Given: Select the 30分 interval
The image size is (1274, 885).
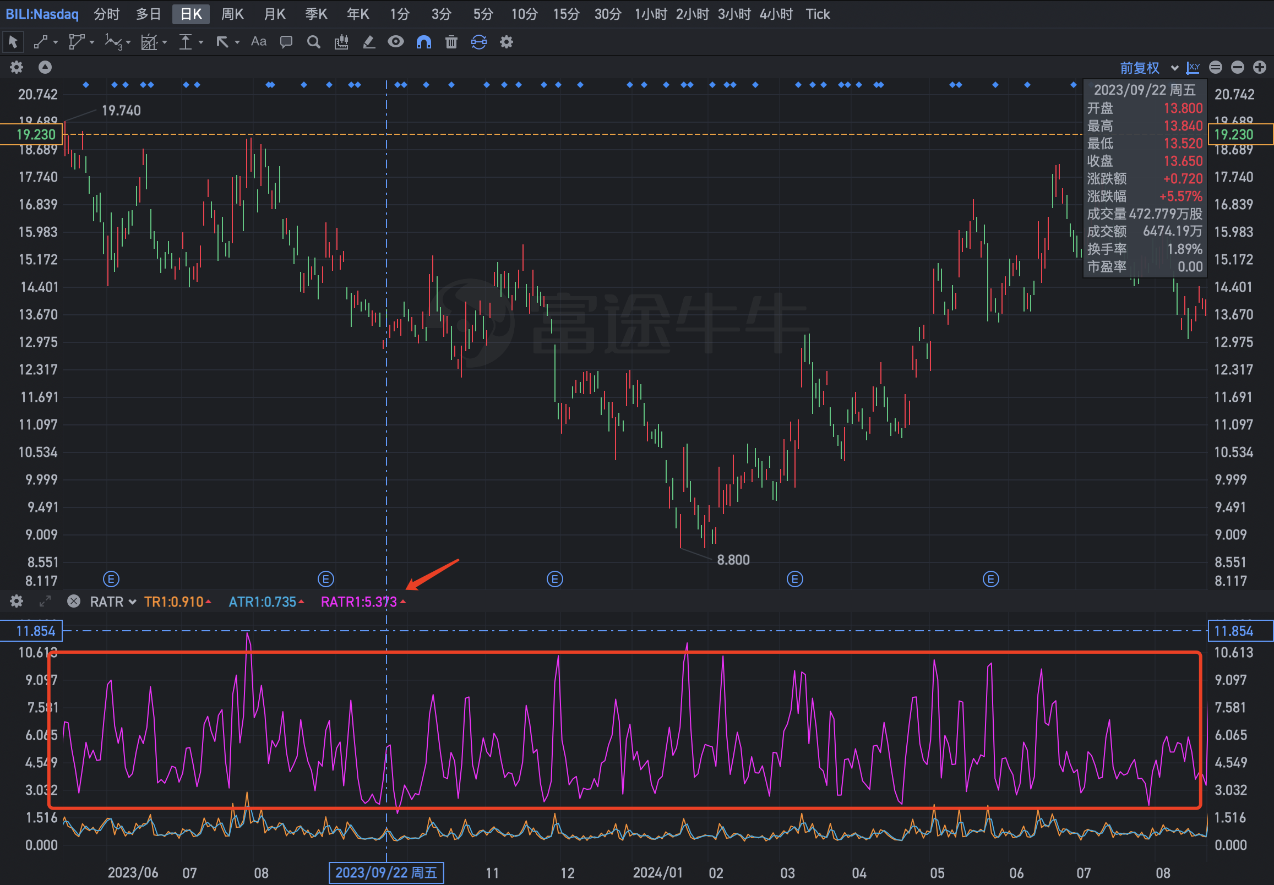Looking at the screenshot, I should click(607, 14).
